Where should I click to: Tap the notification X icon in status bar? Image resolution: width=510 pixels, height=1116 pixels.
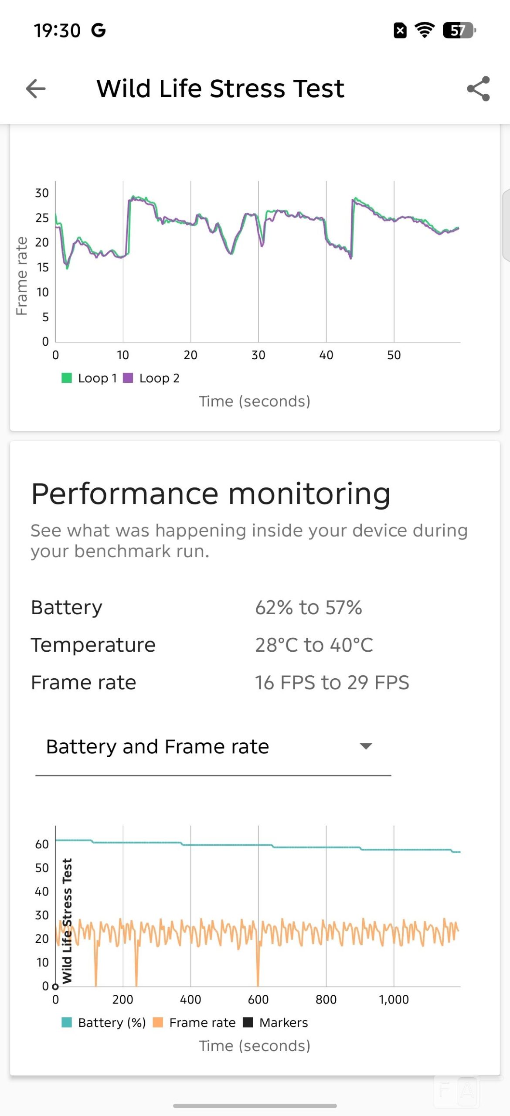[400, 31]
